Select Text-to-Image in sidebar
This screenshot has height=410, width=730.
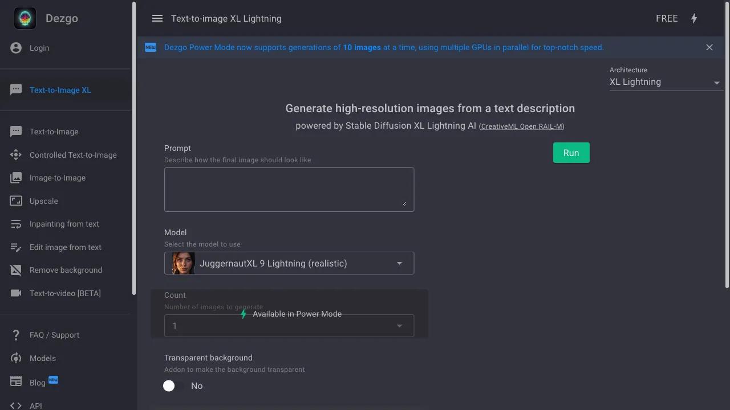tap(54, 132)
